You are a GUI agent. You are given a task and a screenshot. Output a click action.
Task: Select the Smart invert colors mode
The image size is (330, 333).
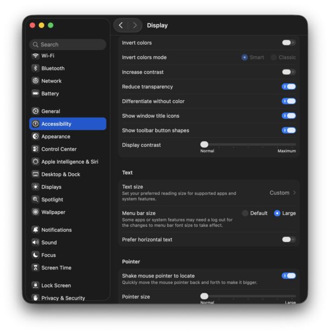pos(245,57)
